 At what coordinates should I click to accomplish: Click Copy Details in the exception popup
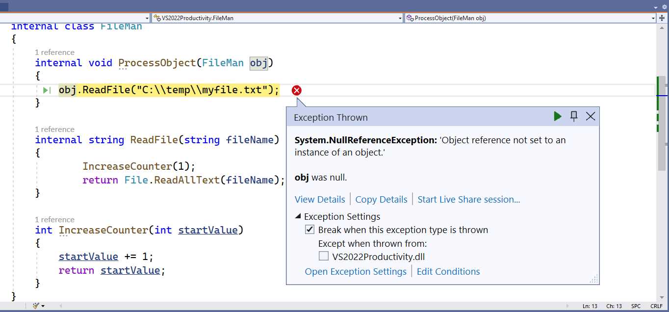381,199
